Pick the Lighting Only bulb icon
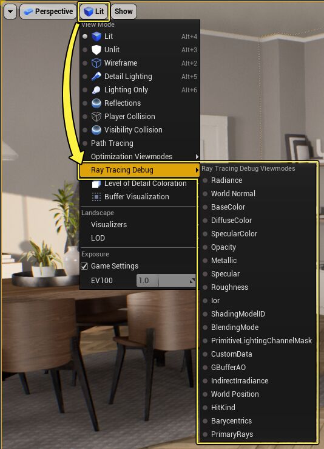 point(96,90)
